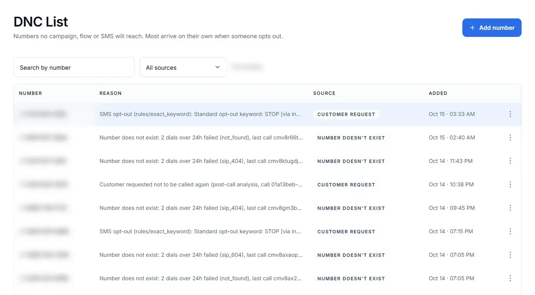The image size is (535, 295).
Task: Click reason text mentioning last call cmv8ktugdj
Action: click(x=201, y=161)
